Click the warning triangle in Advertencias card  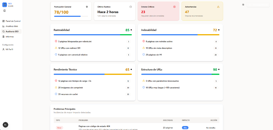(x=218, y=7)
